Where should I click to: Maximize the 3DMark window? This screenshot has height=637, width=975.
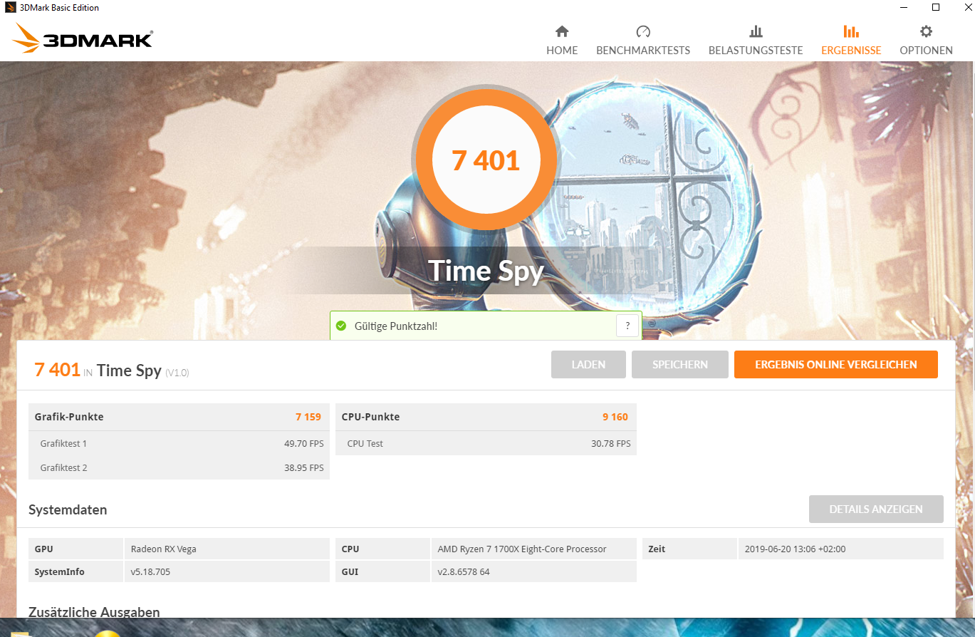coord(936,7)
